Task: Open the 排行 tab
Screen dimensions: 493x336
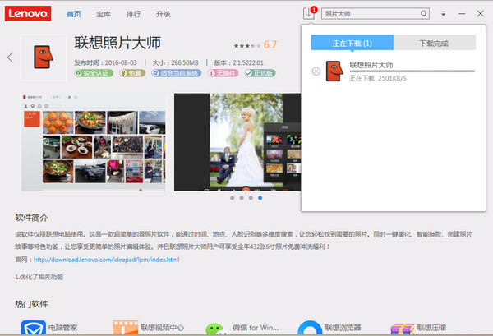Action: pyautogui.click(x=133, y=14)
